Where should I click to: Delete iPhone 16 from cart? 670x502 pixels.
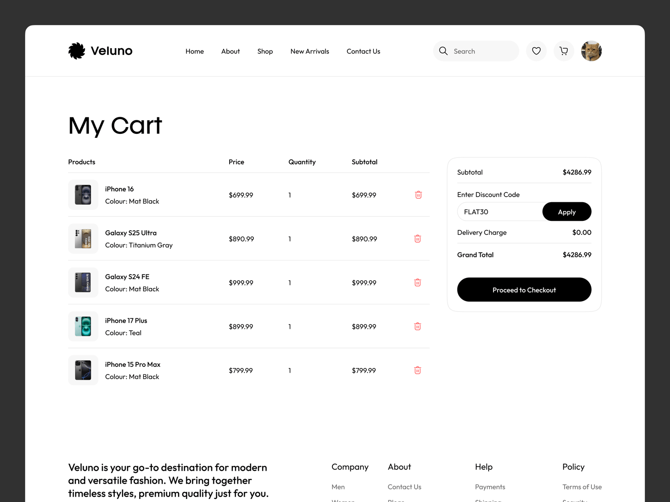coord(418,195)
